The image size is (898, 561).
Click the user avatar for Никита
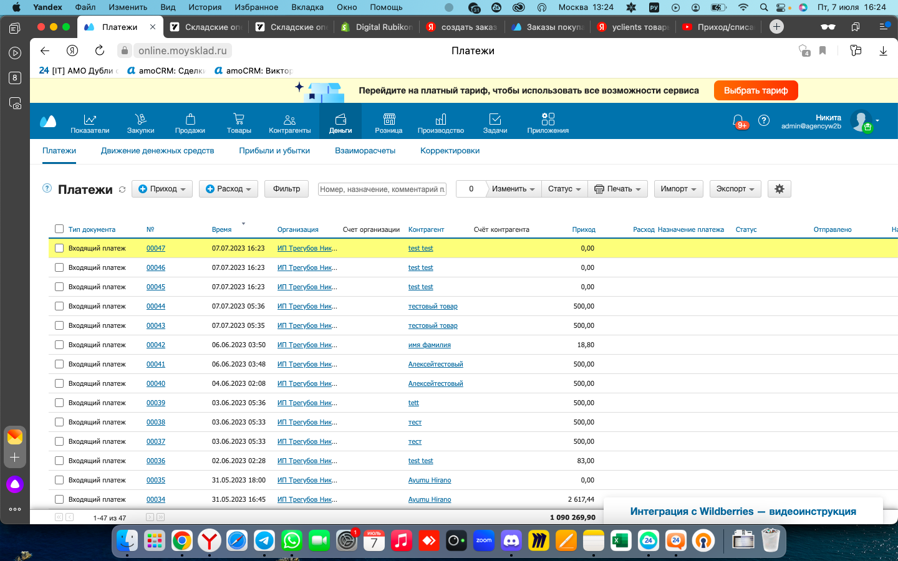click(x=861, y=121)
